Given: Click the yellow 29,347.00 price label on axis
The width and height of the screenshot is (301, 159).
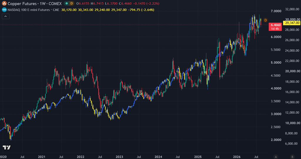Looking at the screenshot, I should (x=292, y=23).
